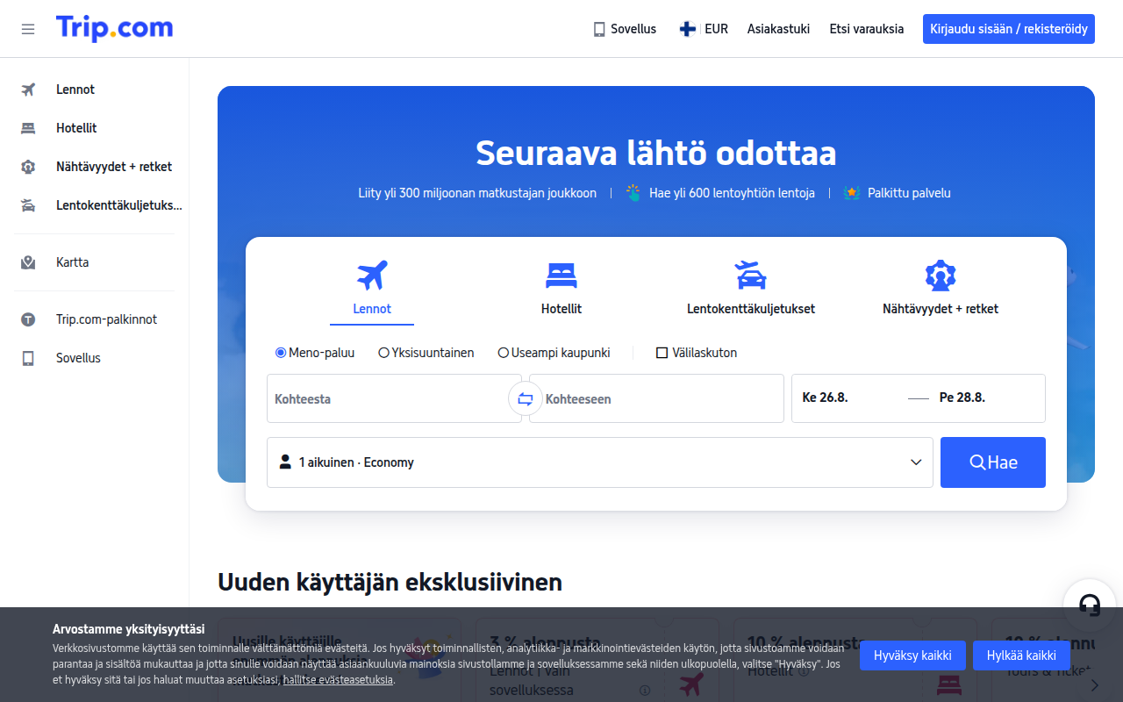Click the airplane icon in sidebar Lennot
The width and height of the screenshot is (1123, 702).
click(28, 90)
